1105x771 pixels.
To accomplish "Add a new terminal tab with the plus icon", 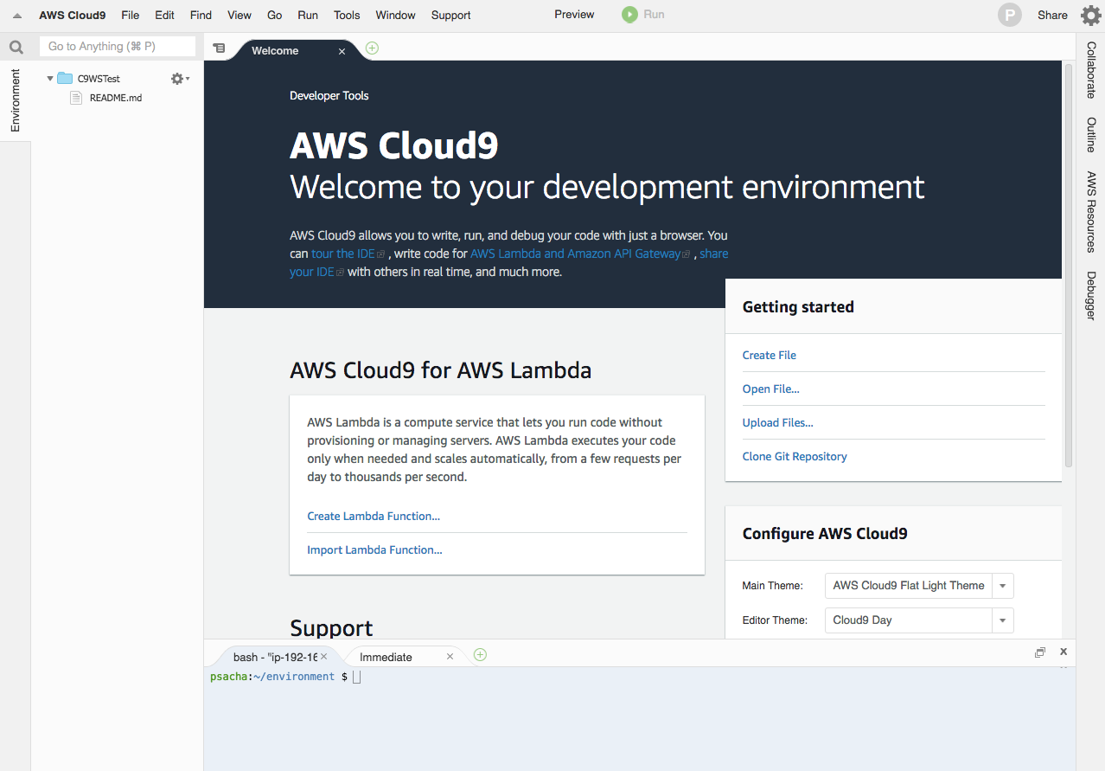I will pos(480,654).
